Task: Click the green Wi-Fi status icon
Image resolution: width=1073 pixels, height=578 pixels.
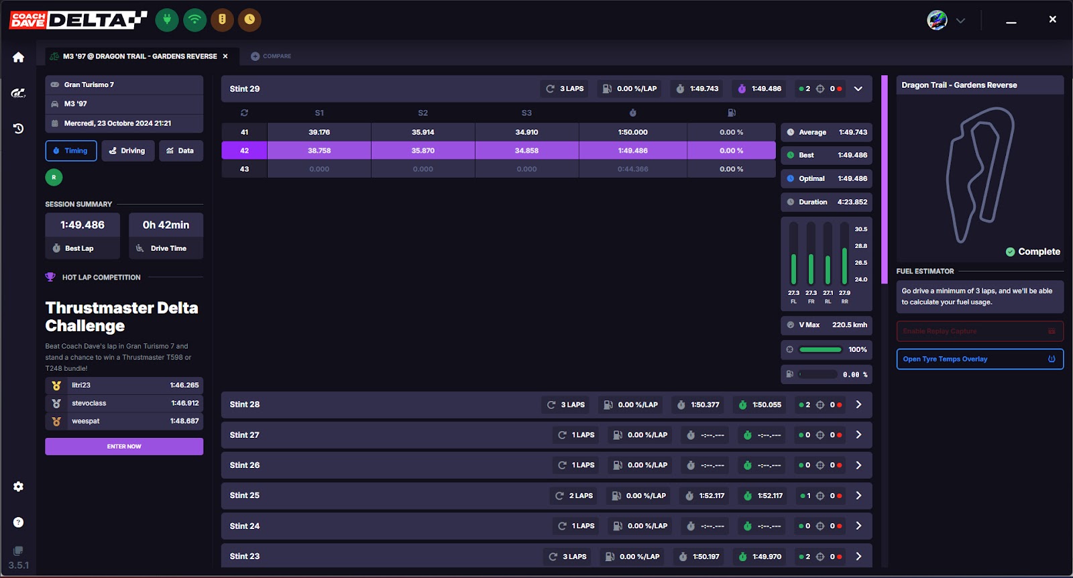Action: pyautogui.click(x=194, y=19)
